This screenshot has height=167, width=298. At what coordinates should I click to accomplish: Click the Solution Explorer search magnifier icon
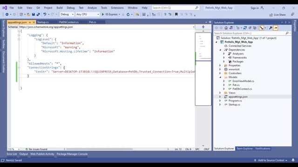tap(287, 33)
